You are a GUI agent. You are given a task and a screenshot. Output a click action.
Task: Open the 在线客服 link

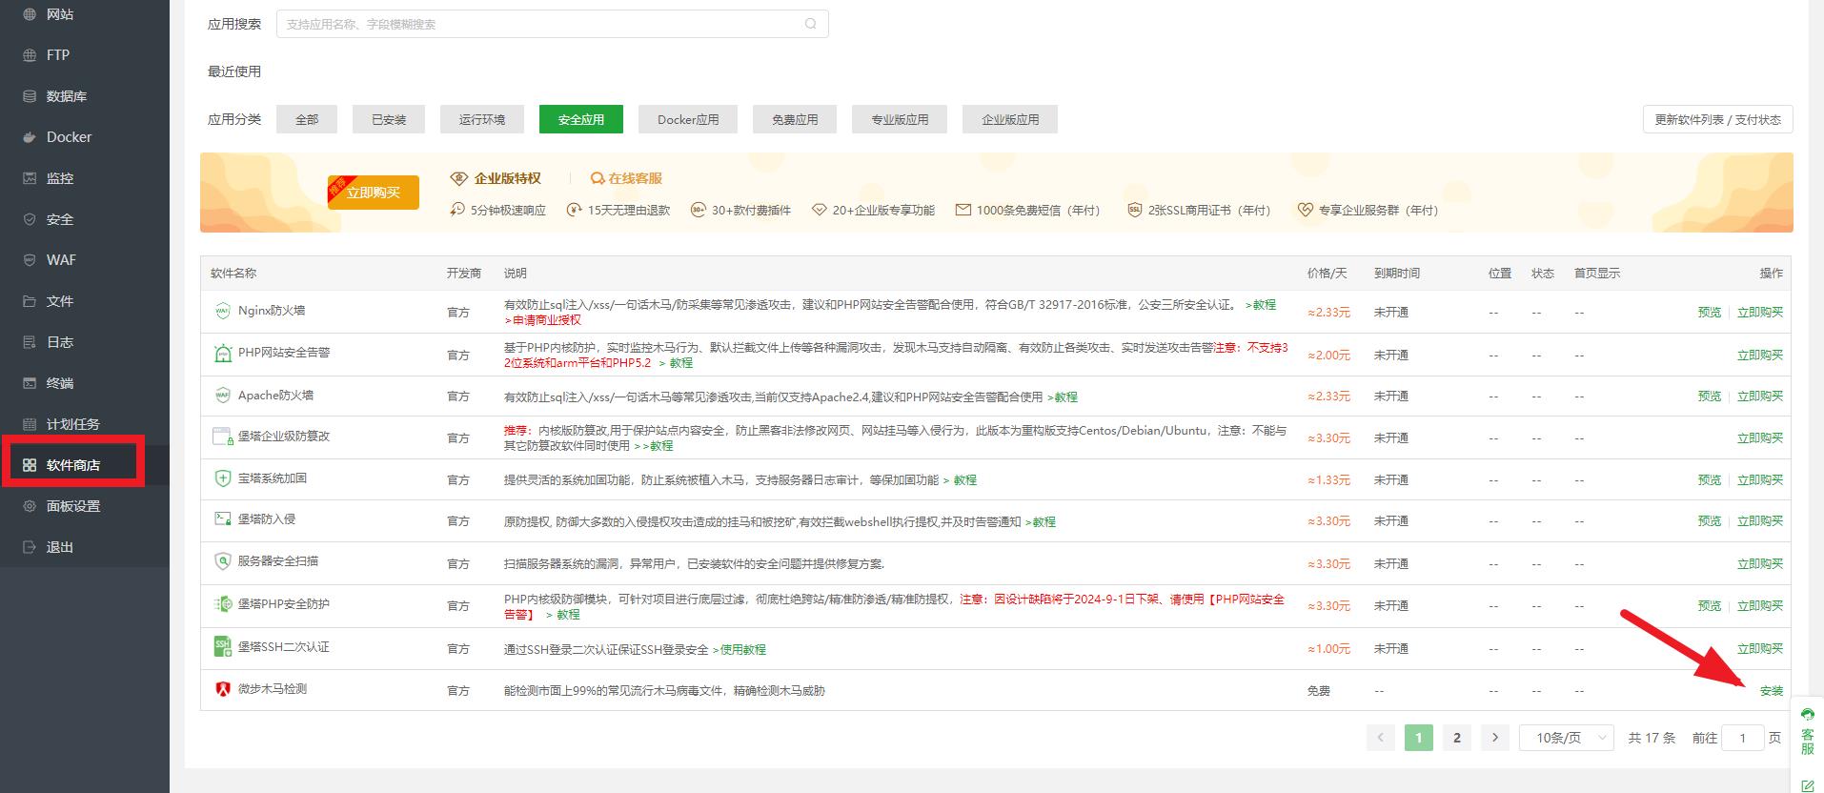click(626, 178)
